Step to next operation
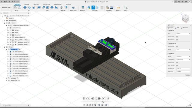The height and width of the screenshot is (108, 192). coord(104,98)
